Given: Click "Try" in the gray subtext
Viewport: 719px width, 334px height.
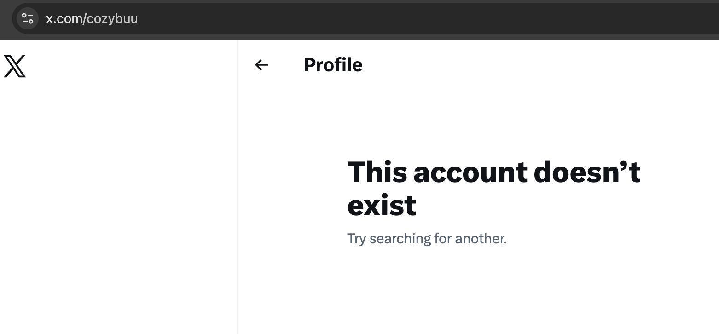Looking at the screenshot, I should coord(356,239).
